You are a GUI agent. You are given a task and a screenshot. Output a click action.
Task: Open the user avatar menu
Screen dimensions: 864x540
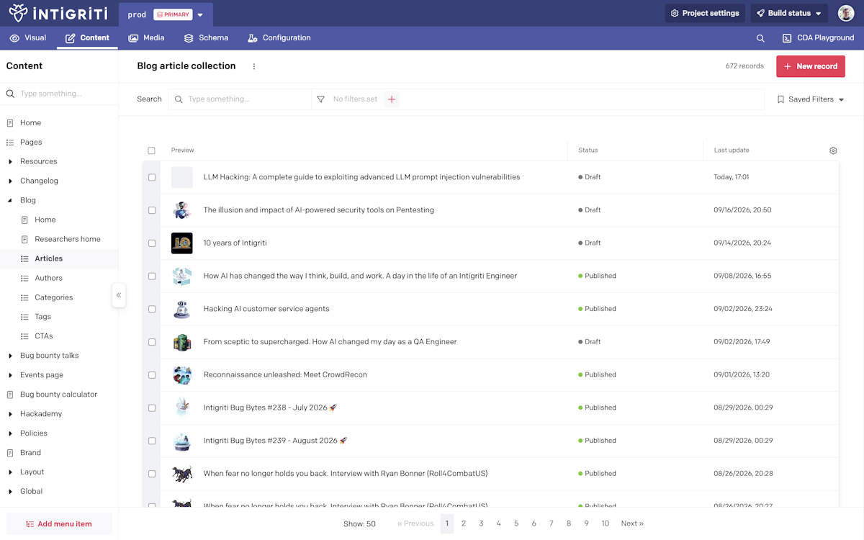tap(846, 13)
